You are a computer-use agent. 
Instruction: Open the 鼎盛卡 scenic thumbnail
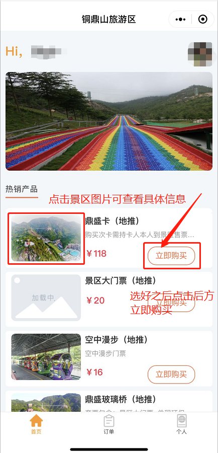tap(46, 238)
